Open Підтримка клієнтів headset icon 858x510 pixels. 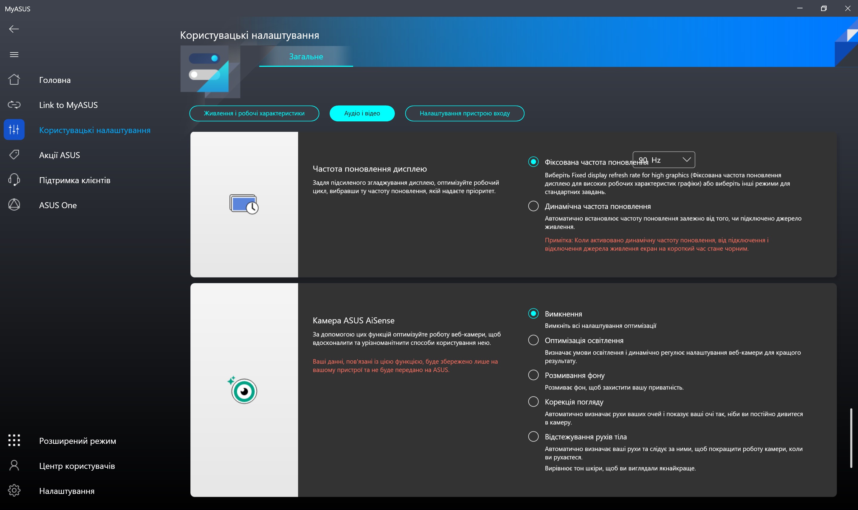tap(14, 180)
